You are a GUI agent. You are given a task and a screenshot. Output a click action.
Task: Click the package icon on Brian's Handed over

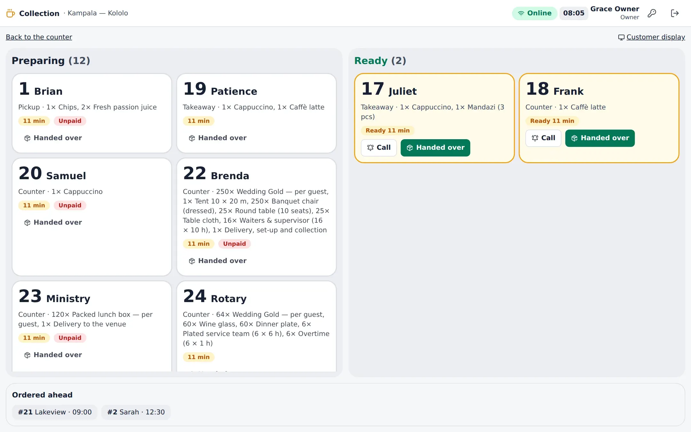pos(28,138)
